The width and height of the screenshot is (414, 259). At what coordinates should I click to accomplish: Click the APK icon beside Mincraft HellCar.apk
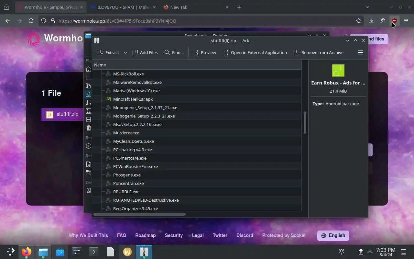click(x=108, y=99)
